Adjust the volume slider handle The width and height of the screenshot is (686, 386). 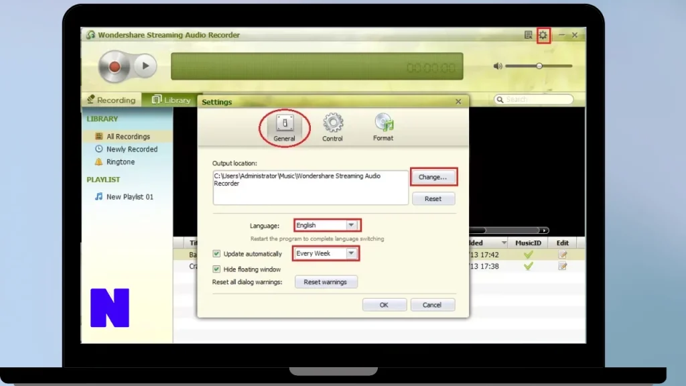[x=539, y=66]
